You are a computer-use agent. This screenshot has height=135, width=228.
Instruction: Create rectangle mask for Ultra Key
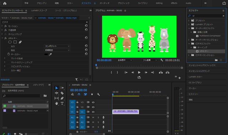point(15,42)
